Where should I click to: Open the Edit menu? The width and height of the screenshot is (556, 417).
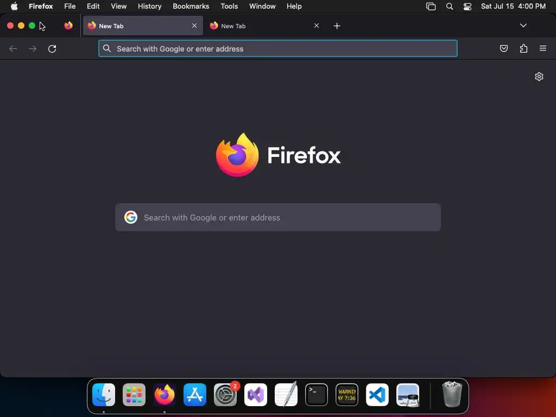pos(93,6)
